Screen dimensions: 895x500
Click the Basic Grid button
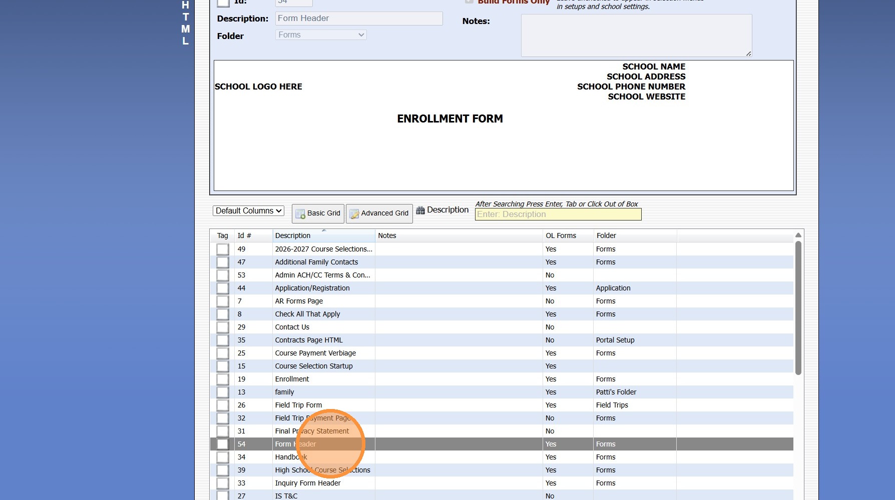tap(318, 213)
